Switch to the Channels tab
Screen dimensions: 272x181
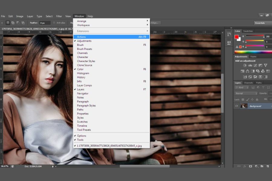[x=248, y=83]
